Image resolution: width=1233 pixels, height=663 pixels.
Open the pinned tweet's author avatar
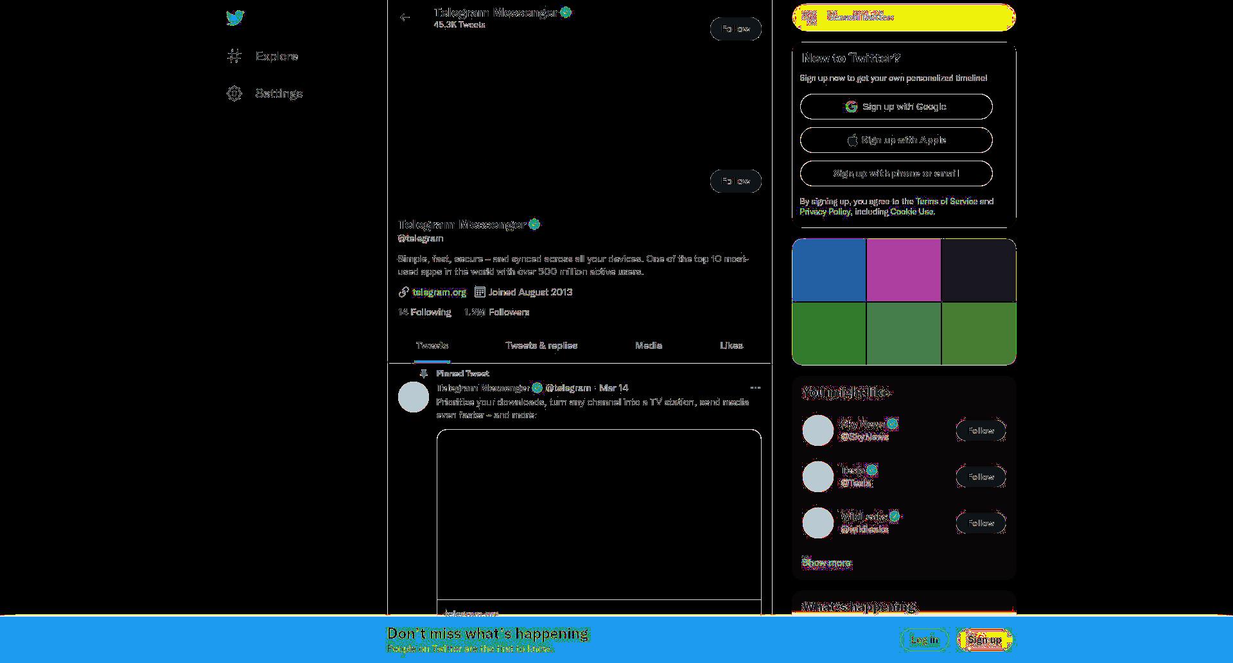click(414, 397)
